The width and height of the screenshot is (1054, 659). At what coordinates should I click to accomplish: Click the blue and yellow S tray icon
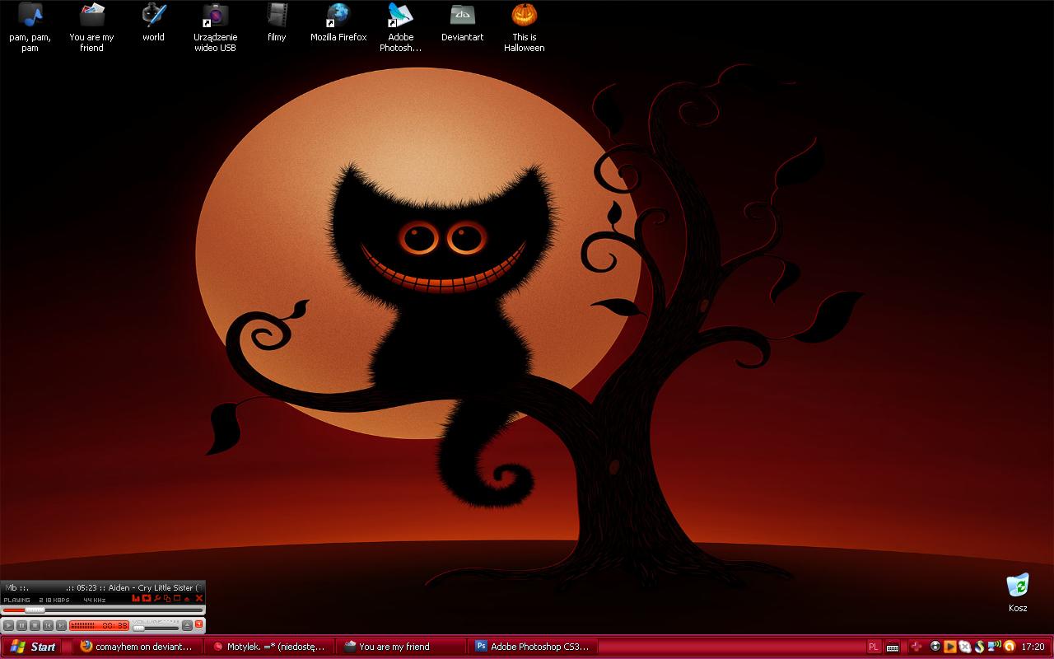(980, 647)
